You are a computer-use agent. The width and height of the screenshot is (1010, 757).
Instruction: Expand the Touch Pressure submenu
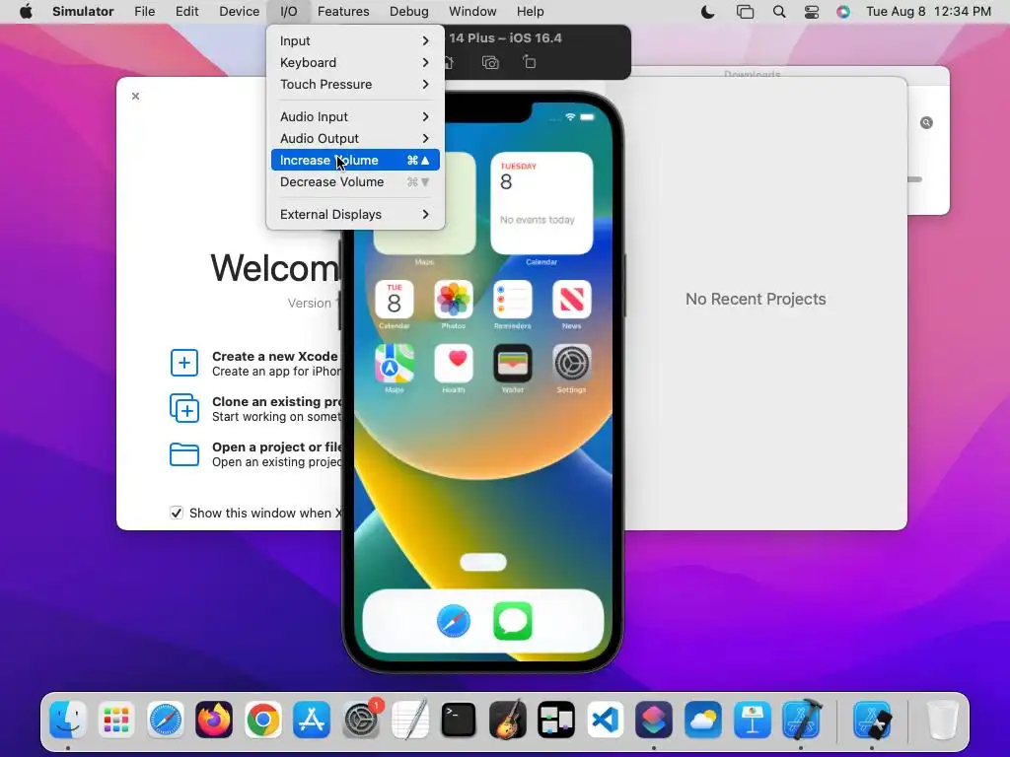click(x=355, y=85)
